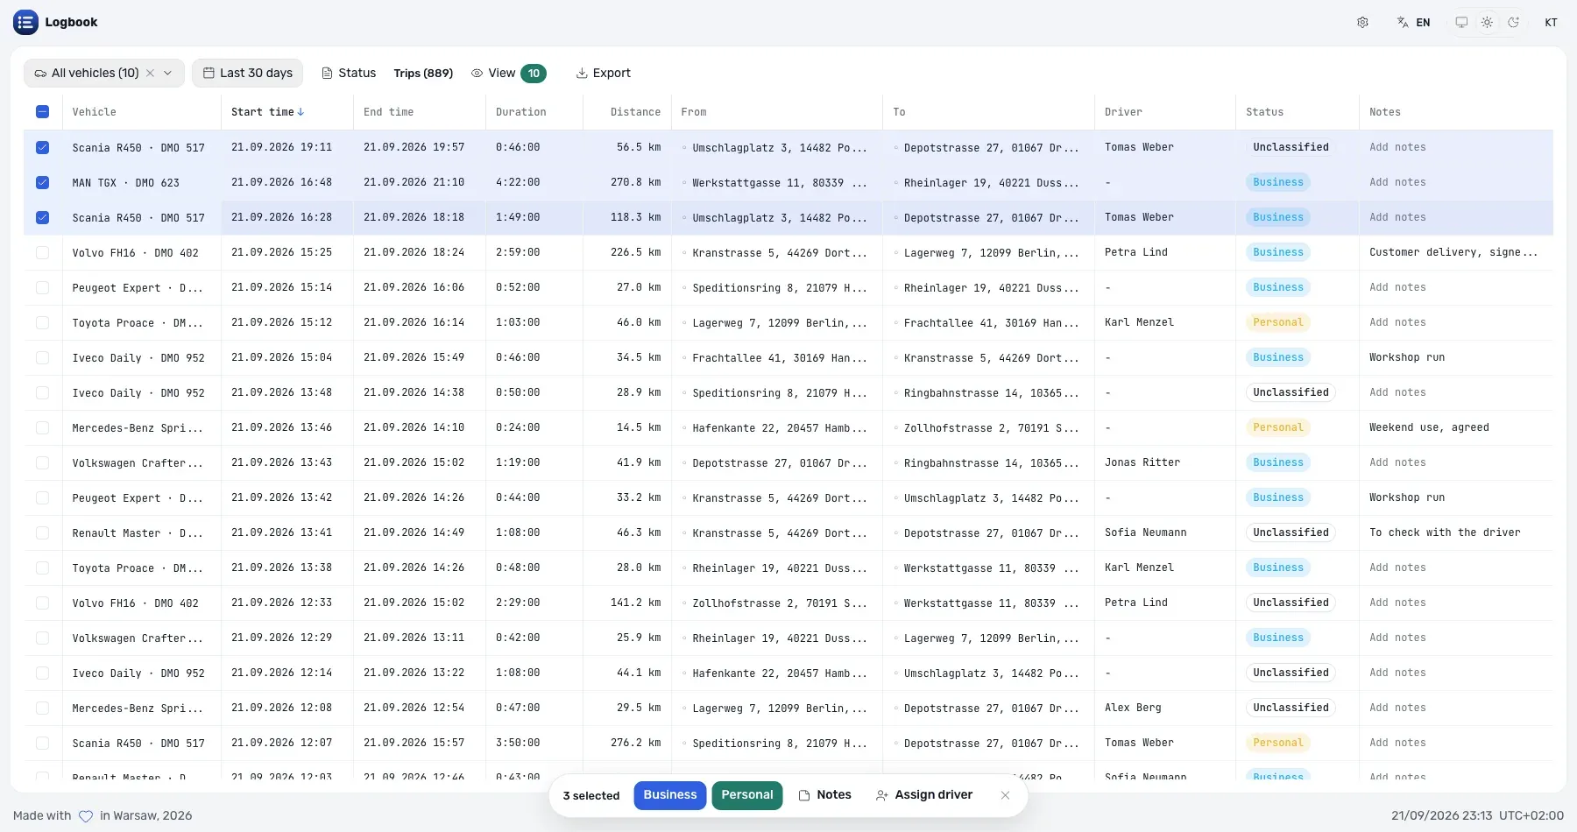Click driver name Petra Lind on 15:25 row
This screenshot has width=1577, height=832.
click(1136, 252)
